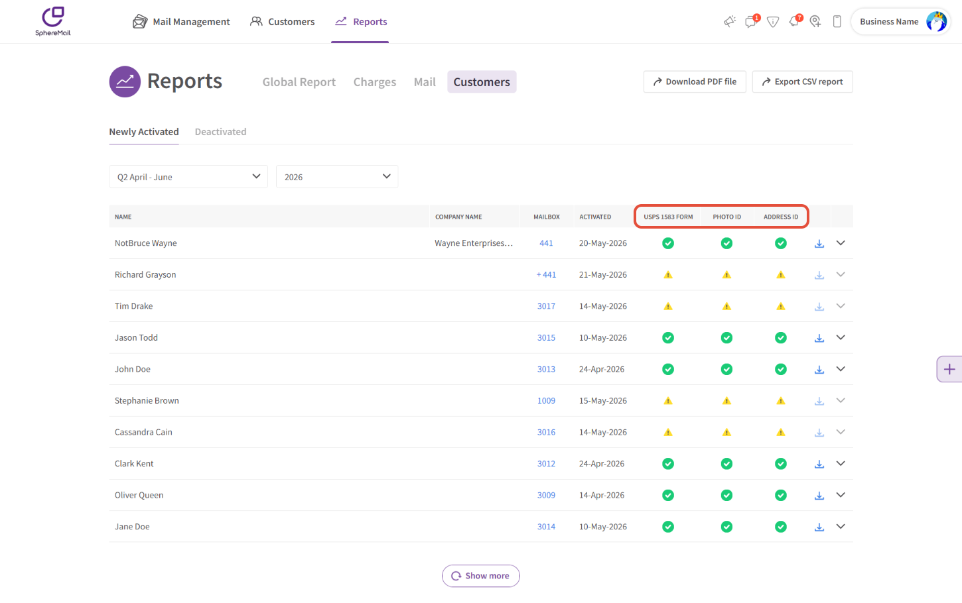The image size is (962, 603).
Task: Select the Charges report tab
Action: (375, 82)
